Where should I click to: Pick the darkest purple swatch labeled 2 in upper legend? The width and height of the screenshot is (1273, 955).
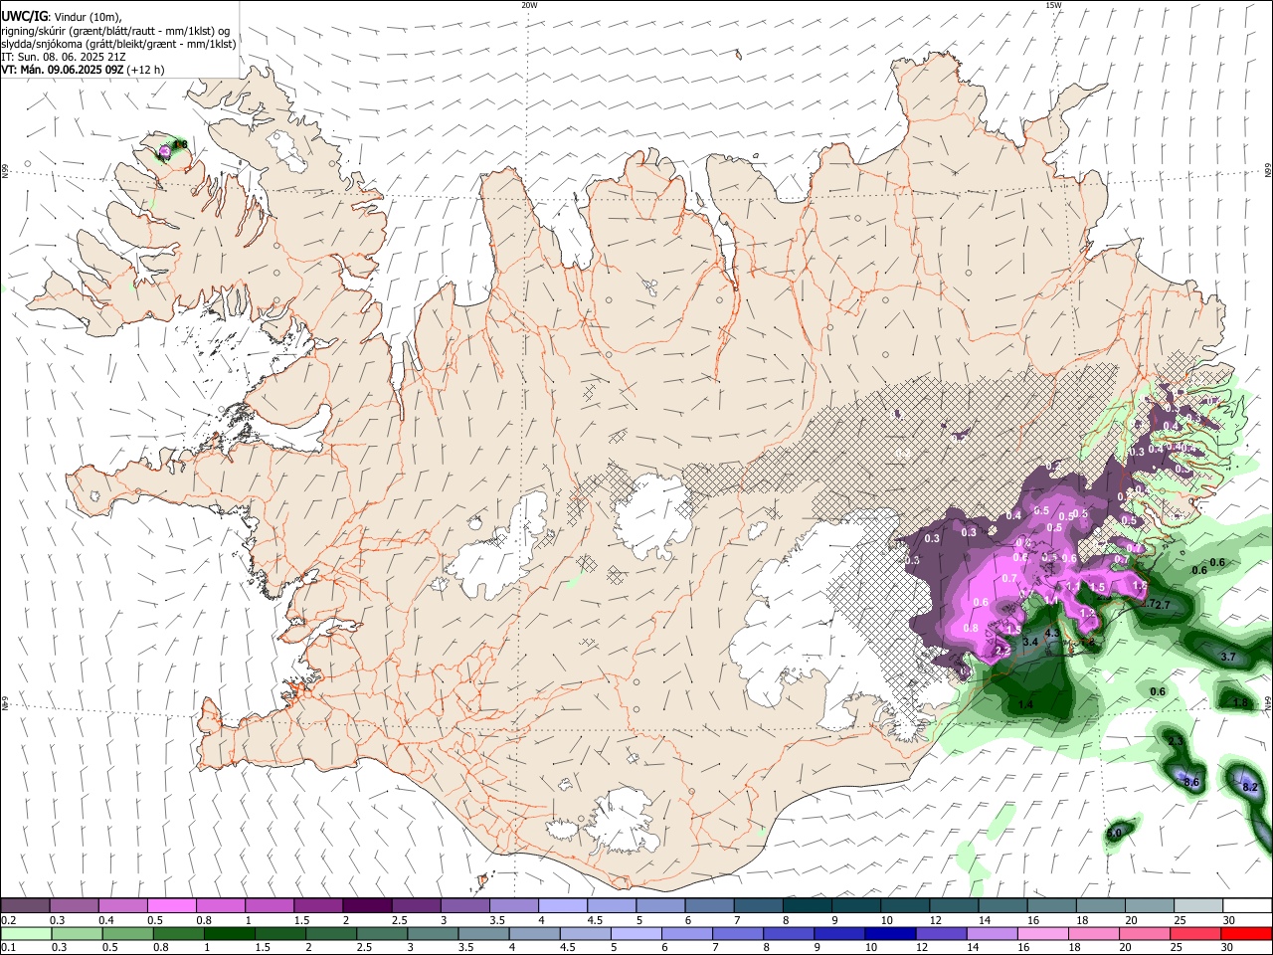coord(366,905)
